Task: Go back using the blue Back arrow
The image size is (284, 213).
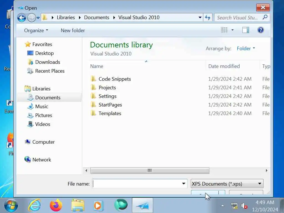Action: tap(22, 18)
